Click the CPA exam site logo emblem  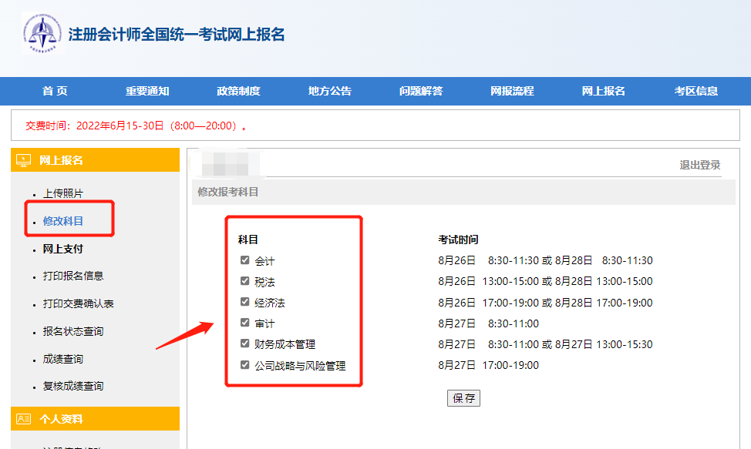[42, 32]
